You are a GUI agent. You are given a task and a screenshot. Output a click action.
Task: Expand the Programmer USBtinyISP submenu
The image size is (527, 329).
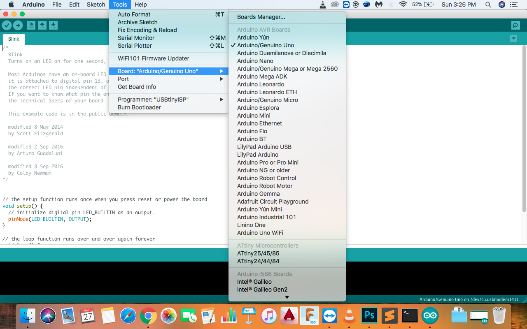click(x=168, y=100)
